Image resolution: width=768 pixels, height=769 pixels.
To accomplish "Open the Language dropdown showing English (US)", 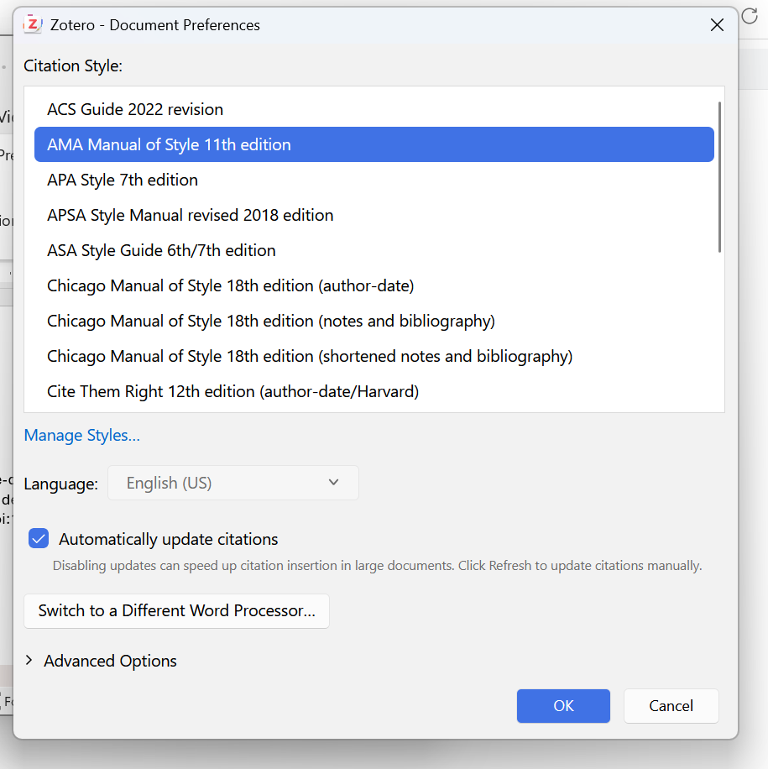I will coord(233,483).
